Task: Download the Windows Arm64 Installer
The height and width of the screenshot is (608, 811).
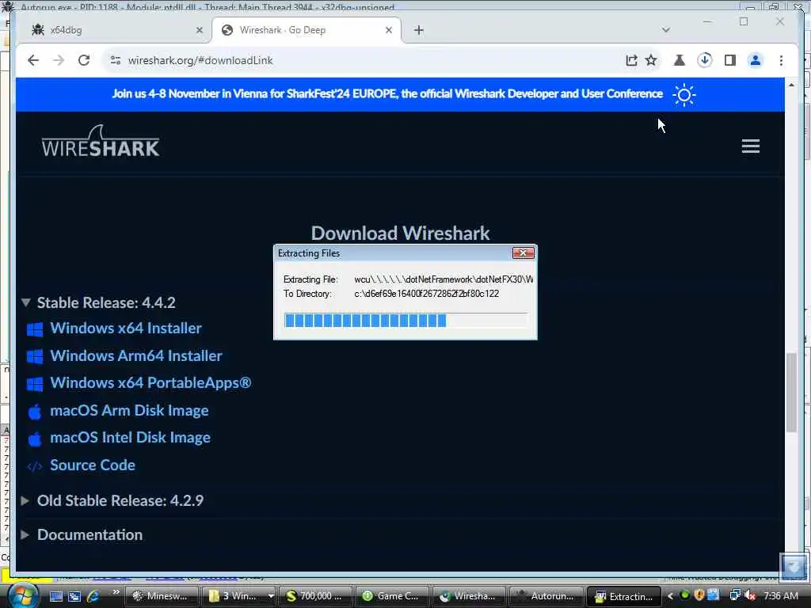Action: click(136, 355)
